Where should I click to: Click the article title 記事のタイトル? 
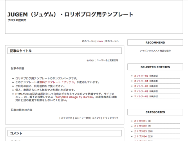click(21, 51)
